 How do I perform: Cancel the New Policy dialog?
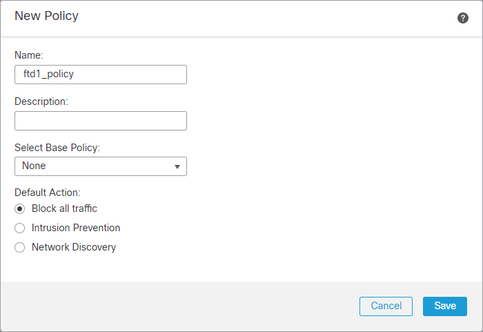click(x=386, y=306)
